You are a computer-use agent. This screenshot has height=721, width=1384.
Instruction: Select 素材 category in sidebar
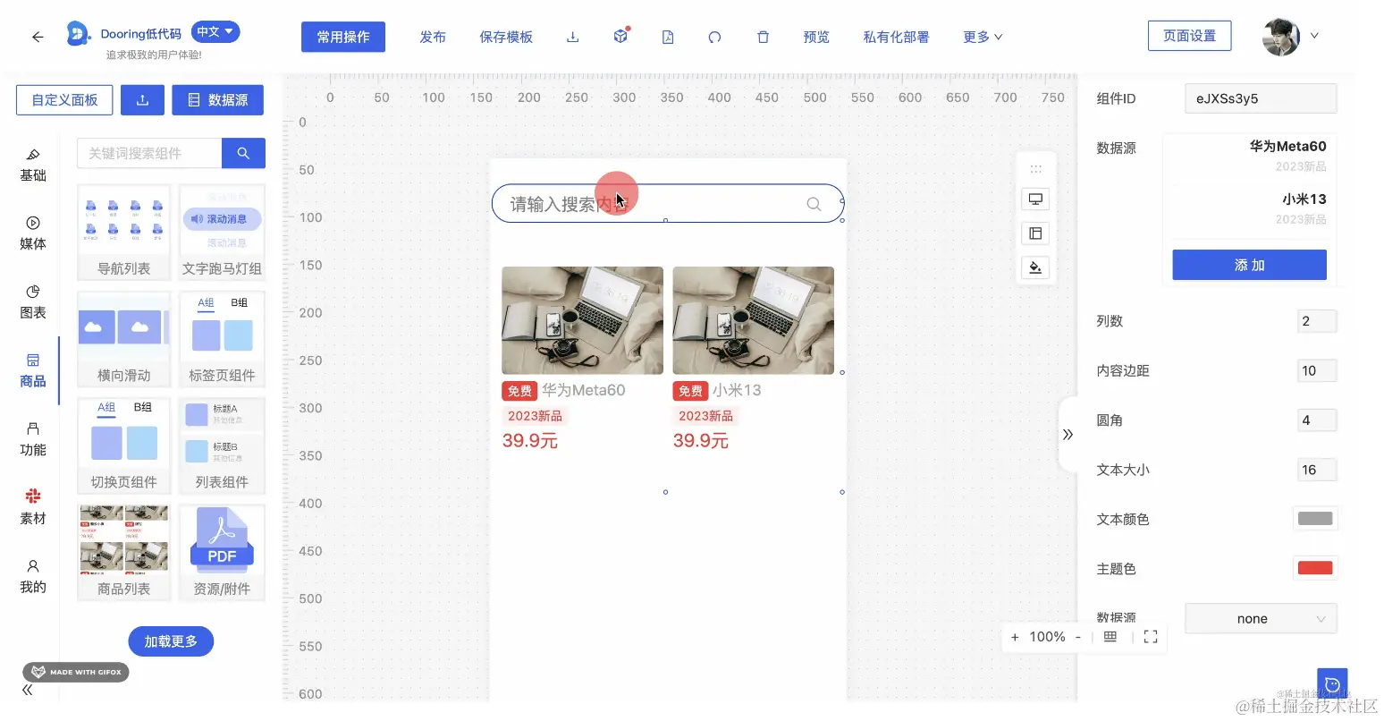[33, 507]
